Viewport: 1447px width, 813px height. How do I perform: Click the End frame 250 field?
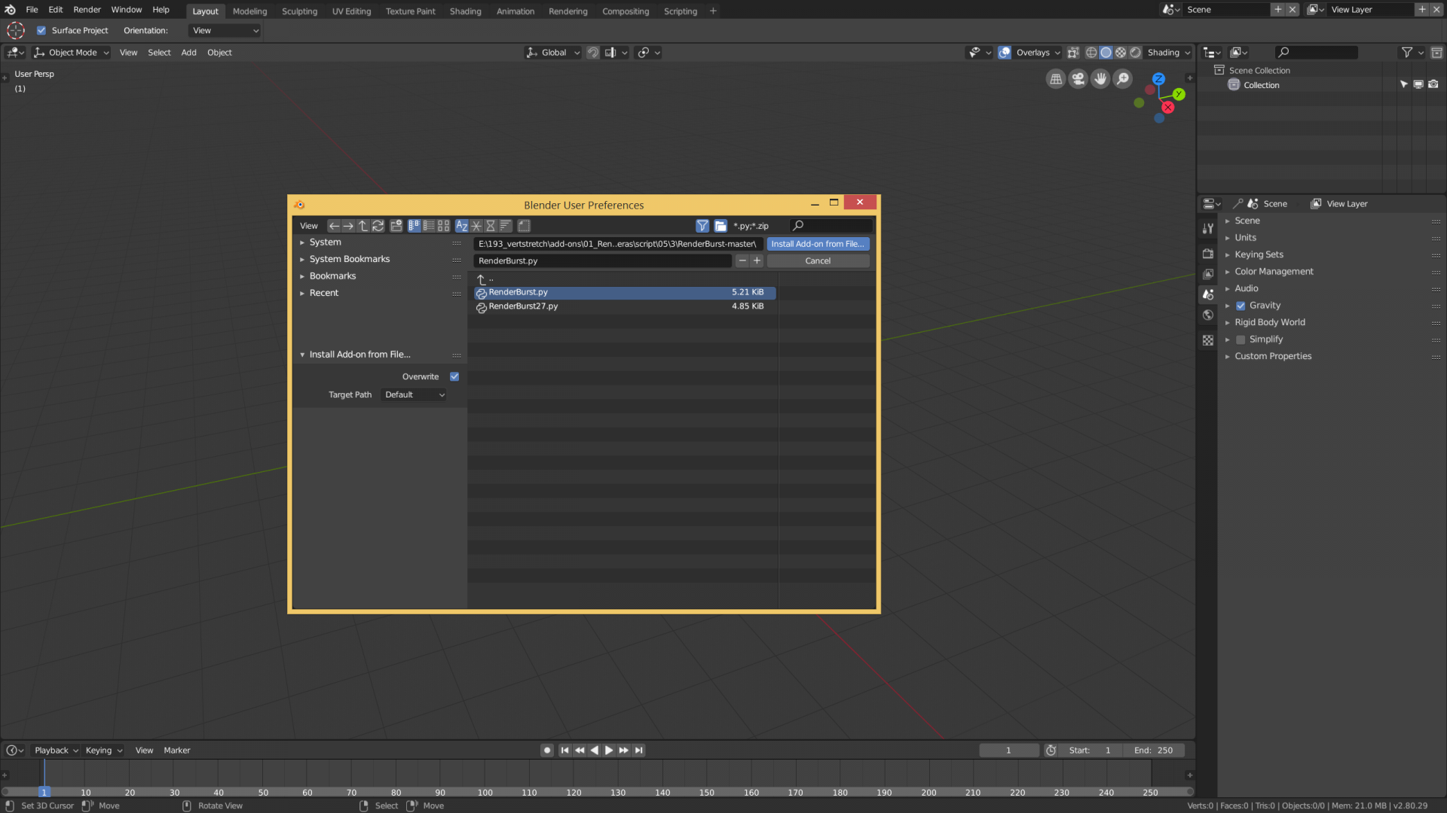coord(1154,751)
